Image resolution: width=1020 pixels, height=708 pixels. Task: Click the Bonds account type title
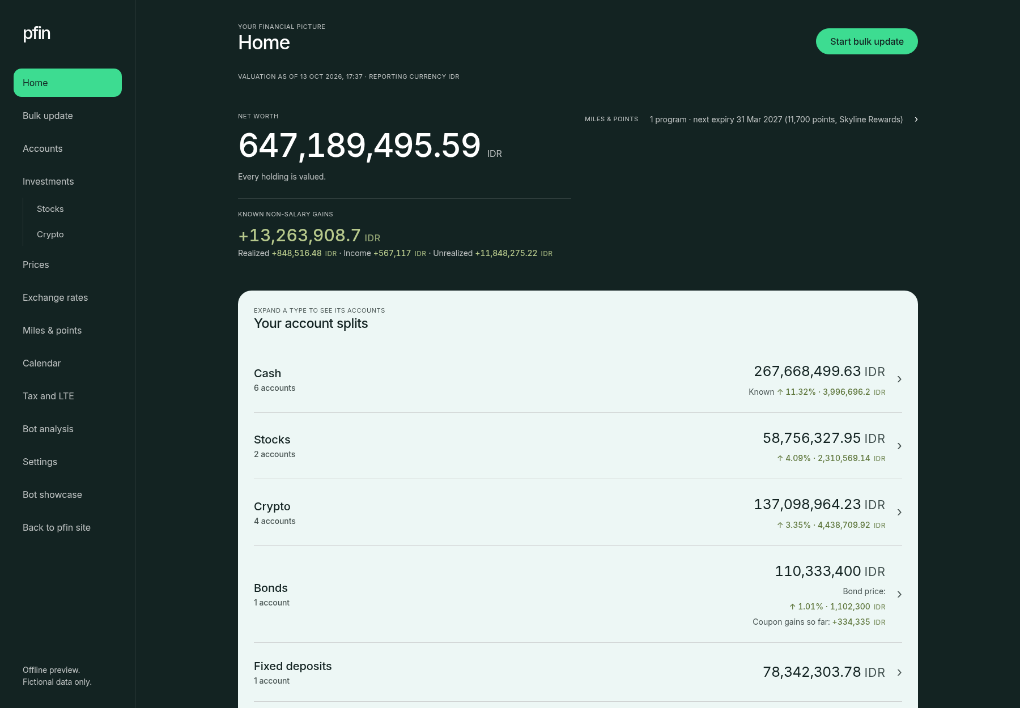(271, 588)
